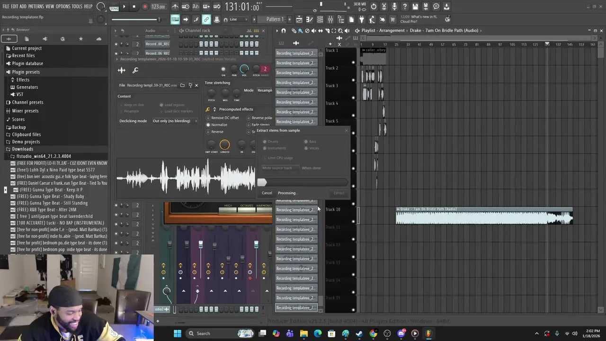Click the Extract button
The width and height of the screenshot is (606, 341).
point(339,193)
